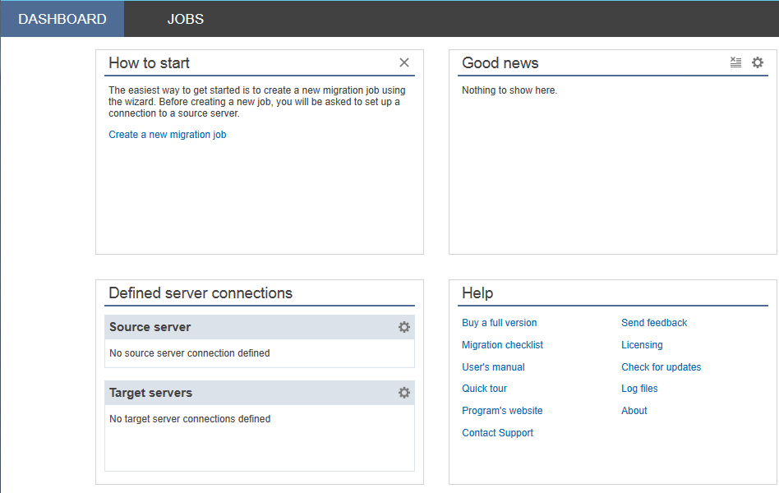Open the User's manual link

pyautogui.click(x=493, y=366)
